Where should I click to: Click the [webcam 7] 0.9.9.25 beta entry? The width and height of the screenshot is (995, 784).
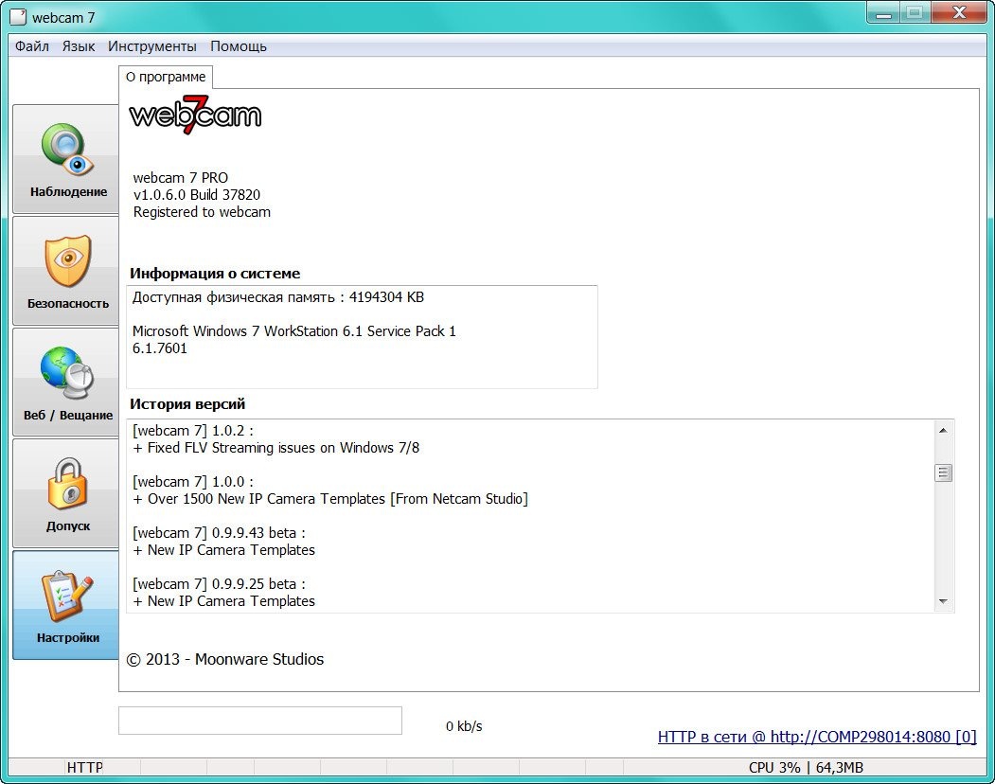(219, 584)
